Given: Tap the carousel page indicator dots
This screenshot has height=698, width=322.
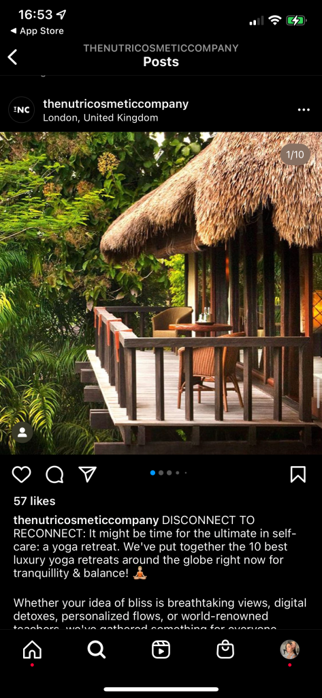Looking at the screenshot, I should pos(168,473).
